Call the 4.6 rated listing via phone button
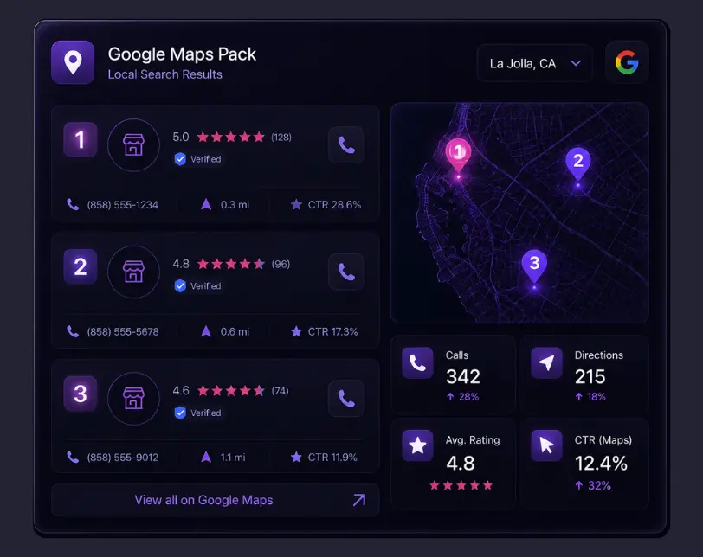The height and width of the screenshot is (557, 703). (346, 399)
